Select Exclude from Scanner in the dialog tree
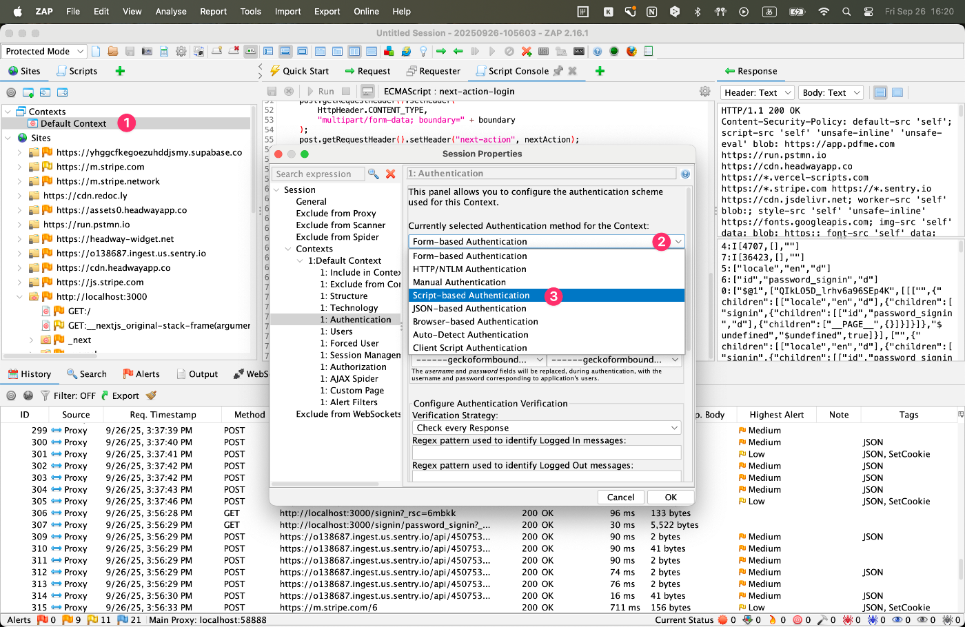The width and height of the screenshot is (965, 627). 341,225
